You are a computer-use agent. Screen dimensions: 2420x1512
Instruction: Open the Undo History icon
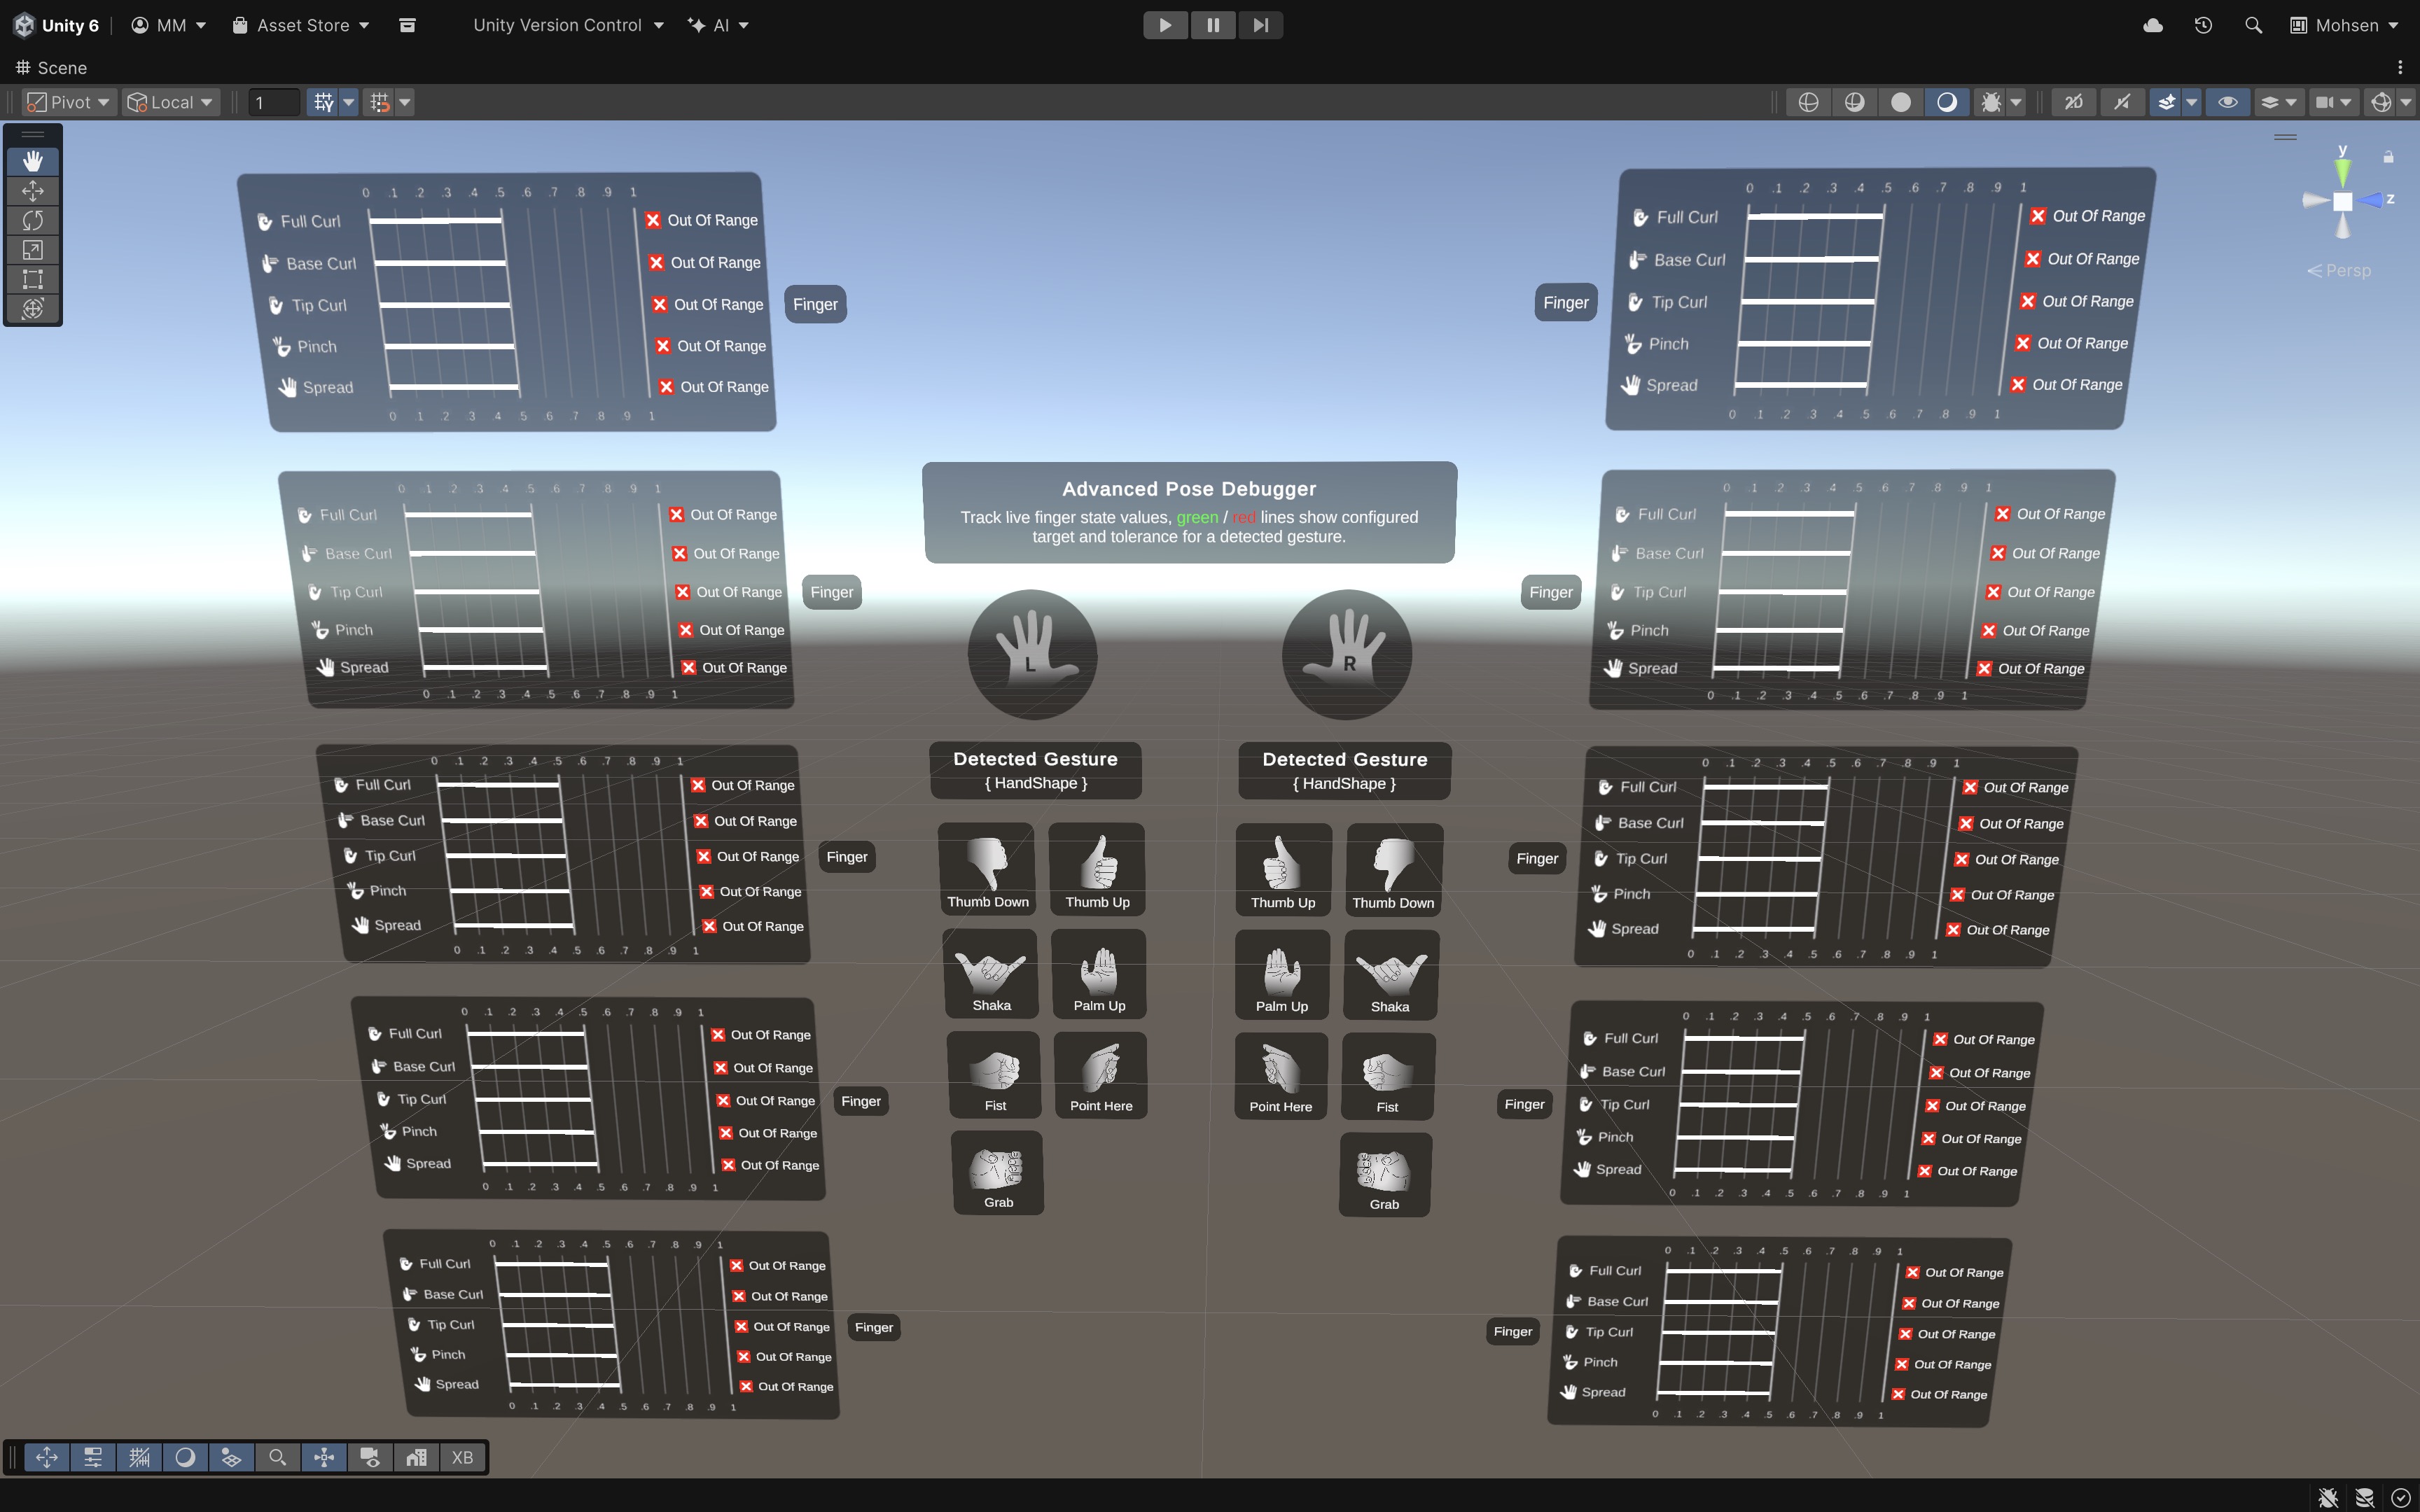tap(2203, 25)
